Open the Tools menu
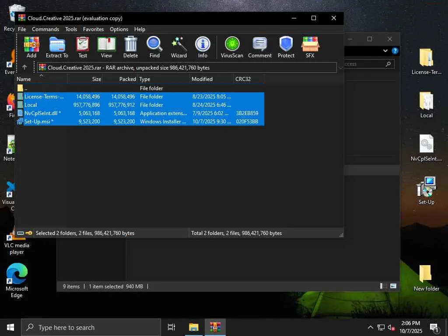The image size is (448, 336). click(71, 29)
